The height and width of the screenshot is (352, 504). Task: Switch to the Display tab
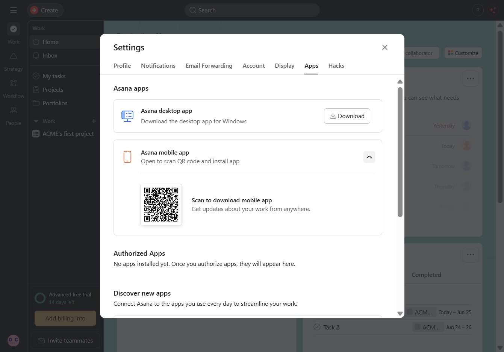[285, 65]
